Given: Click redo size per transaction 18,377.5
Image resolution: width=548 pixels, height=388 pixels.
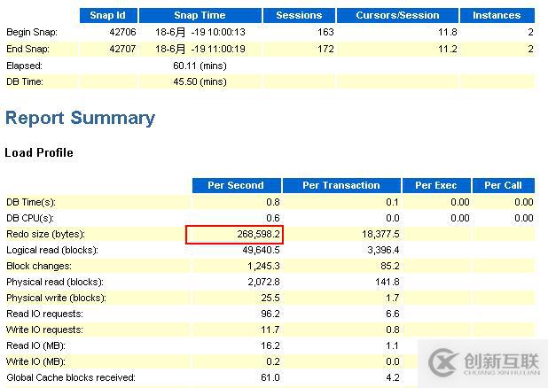Looking at the screenshot, I should coord(380,234).
